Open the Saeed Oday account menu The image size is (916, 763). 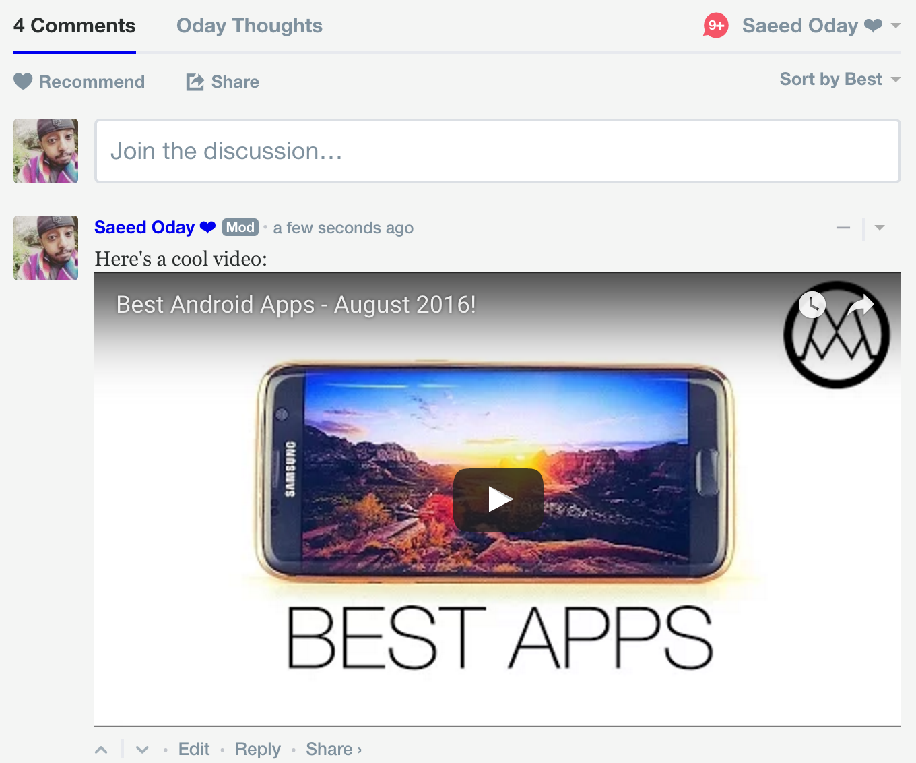coord(821,26)
